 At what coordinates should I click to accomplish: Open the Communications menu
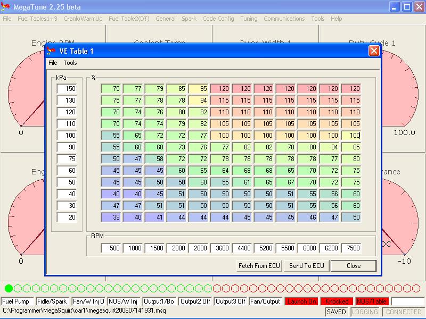[x=284, y=19]
